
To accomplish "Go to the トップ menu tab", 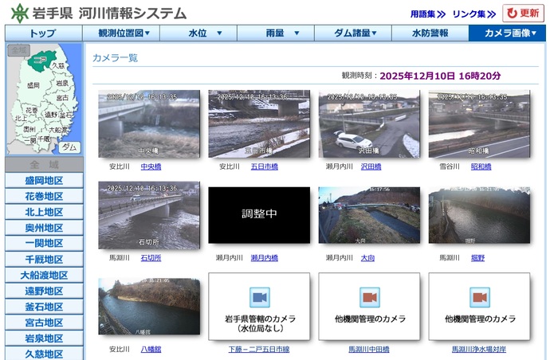I will (44, 33).
